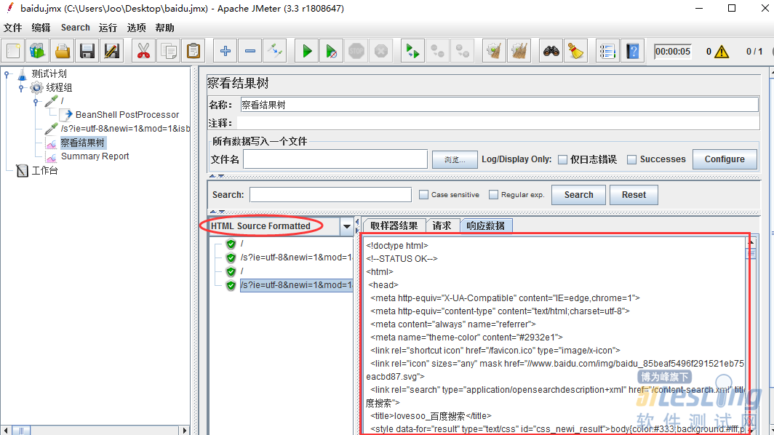The height and width of the screenshot is (435, 774).
Task: Enable the Case sensitive checkbox
Action: (423, 194)
